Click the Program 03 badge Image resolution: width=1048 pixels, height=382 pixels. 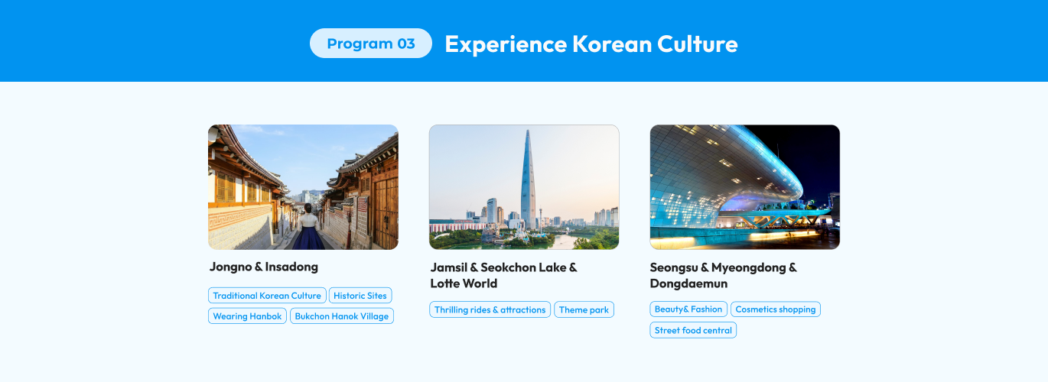[370, 44]
